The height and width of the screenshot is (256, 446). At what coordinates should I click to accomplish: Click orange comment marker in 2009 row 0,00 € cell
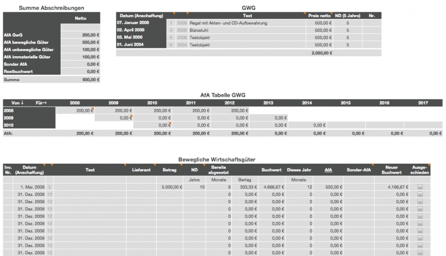pyautogui.click(x=131, y=116)
